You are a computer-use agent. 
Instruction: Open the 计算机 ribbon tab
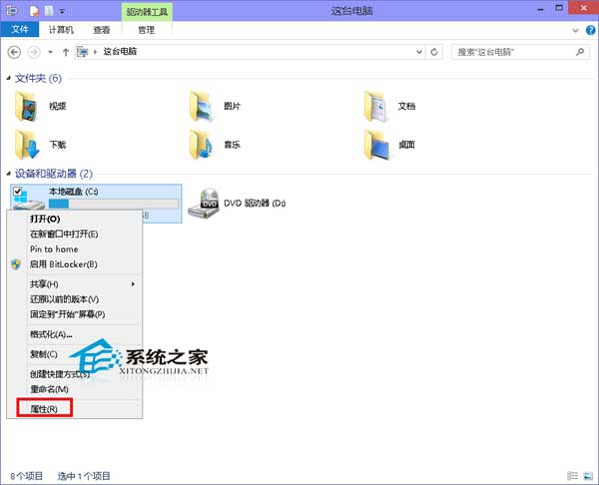click(x=61, y=30)
